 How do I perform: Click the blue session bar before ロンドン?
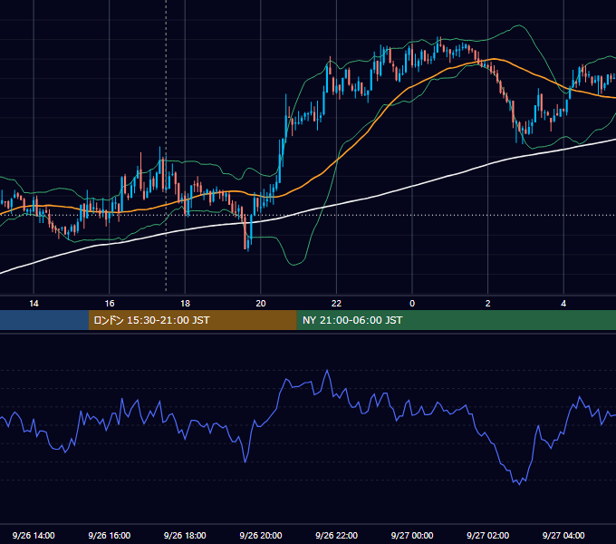44,320
